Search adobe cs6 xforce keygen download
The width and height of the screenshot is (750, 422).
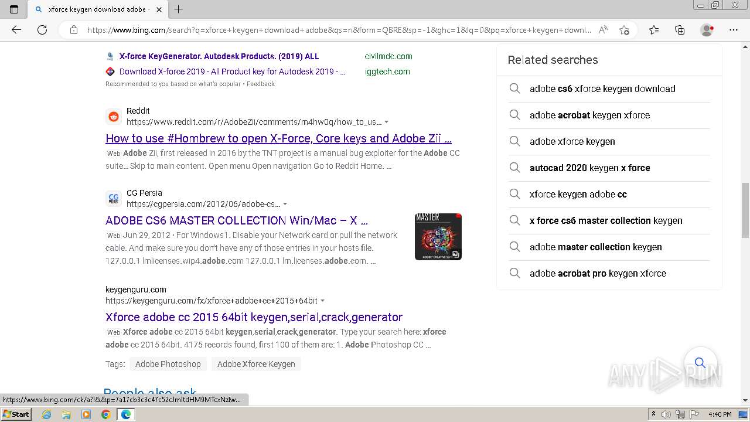609,89
